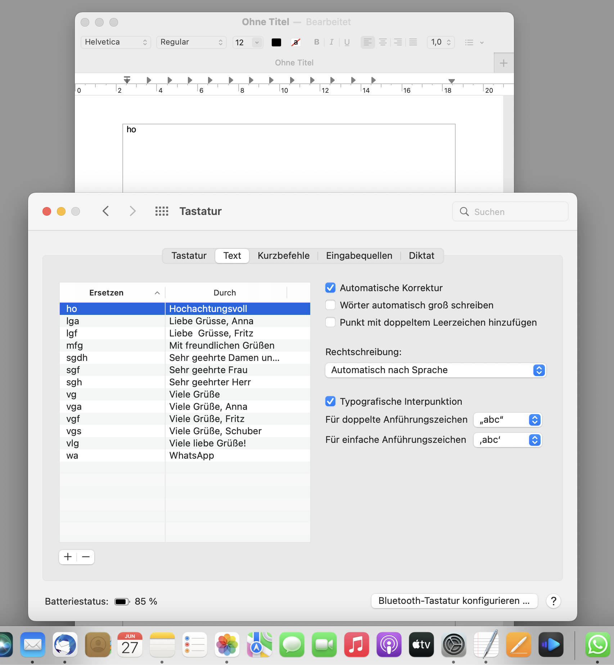
Task: Choose style for doppelte Anführungszeichen
Action: click(x=508, y=420)
